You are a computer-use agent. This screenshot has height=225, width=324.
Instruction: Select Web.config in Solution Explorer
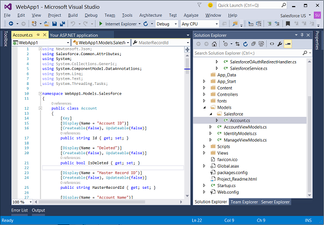(228, 192)
